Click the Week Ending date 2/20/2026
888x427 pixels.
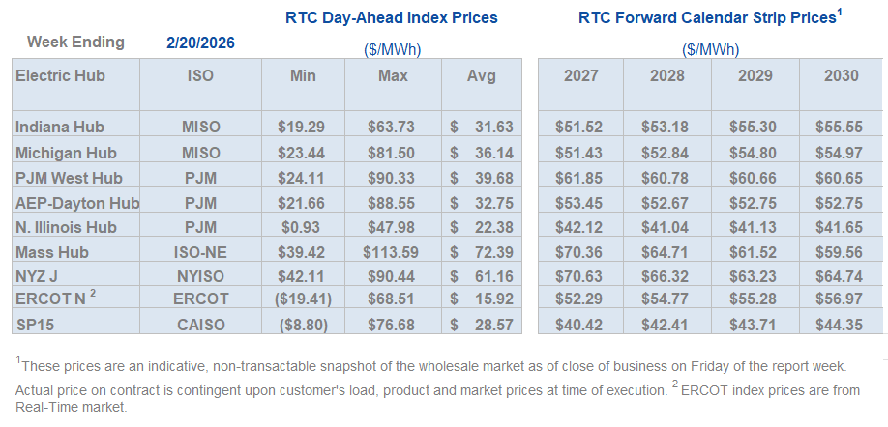(200, 43)
